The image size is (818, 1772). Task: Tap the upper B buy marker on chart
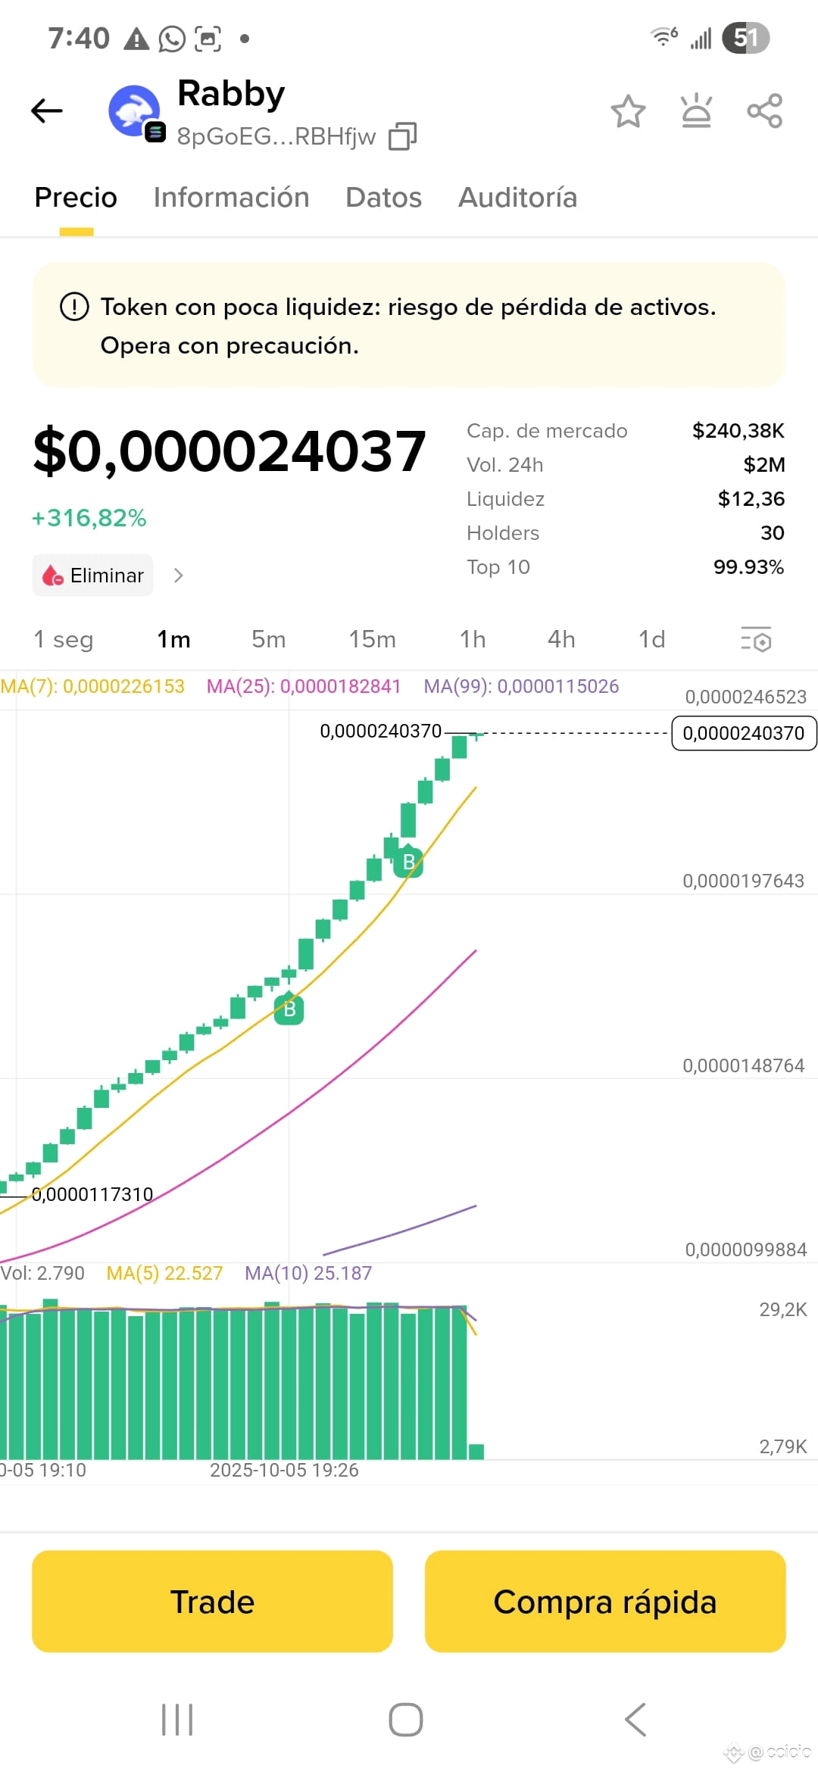(x=408, y=861)
